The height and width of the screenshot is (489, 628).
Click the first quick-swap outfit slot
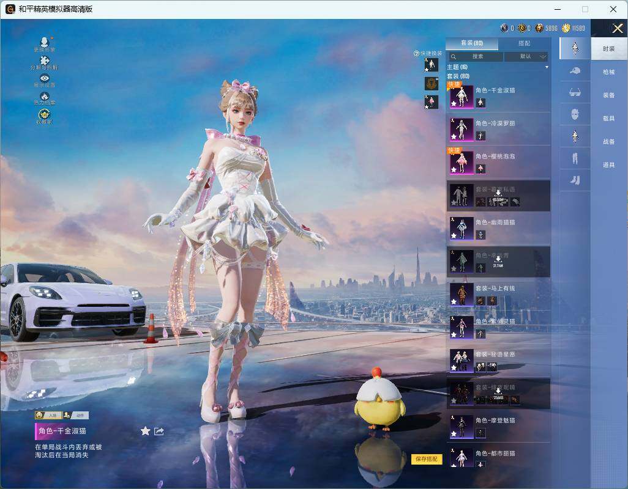coord(432,65)
